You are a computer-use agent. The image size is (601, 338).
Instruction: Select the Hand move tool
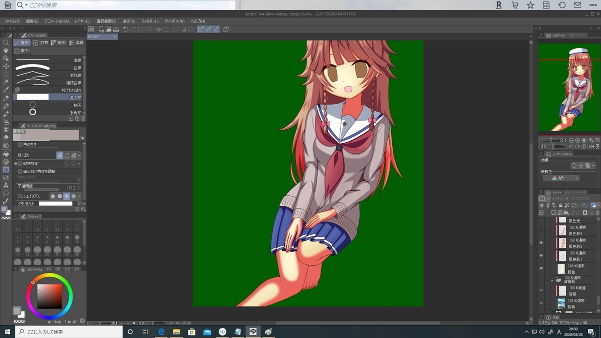[6, 50]
